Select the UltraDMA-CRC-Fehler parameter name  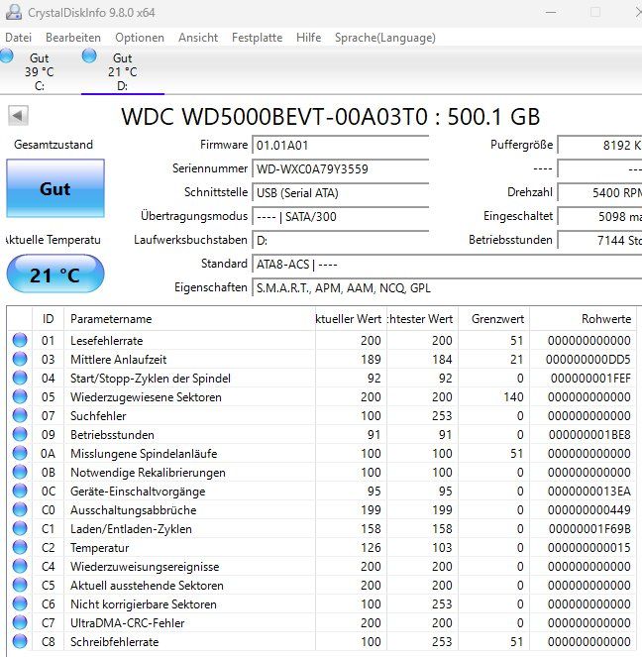pos(128,623)
